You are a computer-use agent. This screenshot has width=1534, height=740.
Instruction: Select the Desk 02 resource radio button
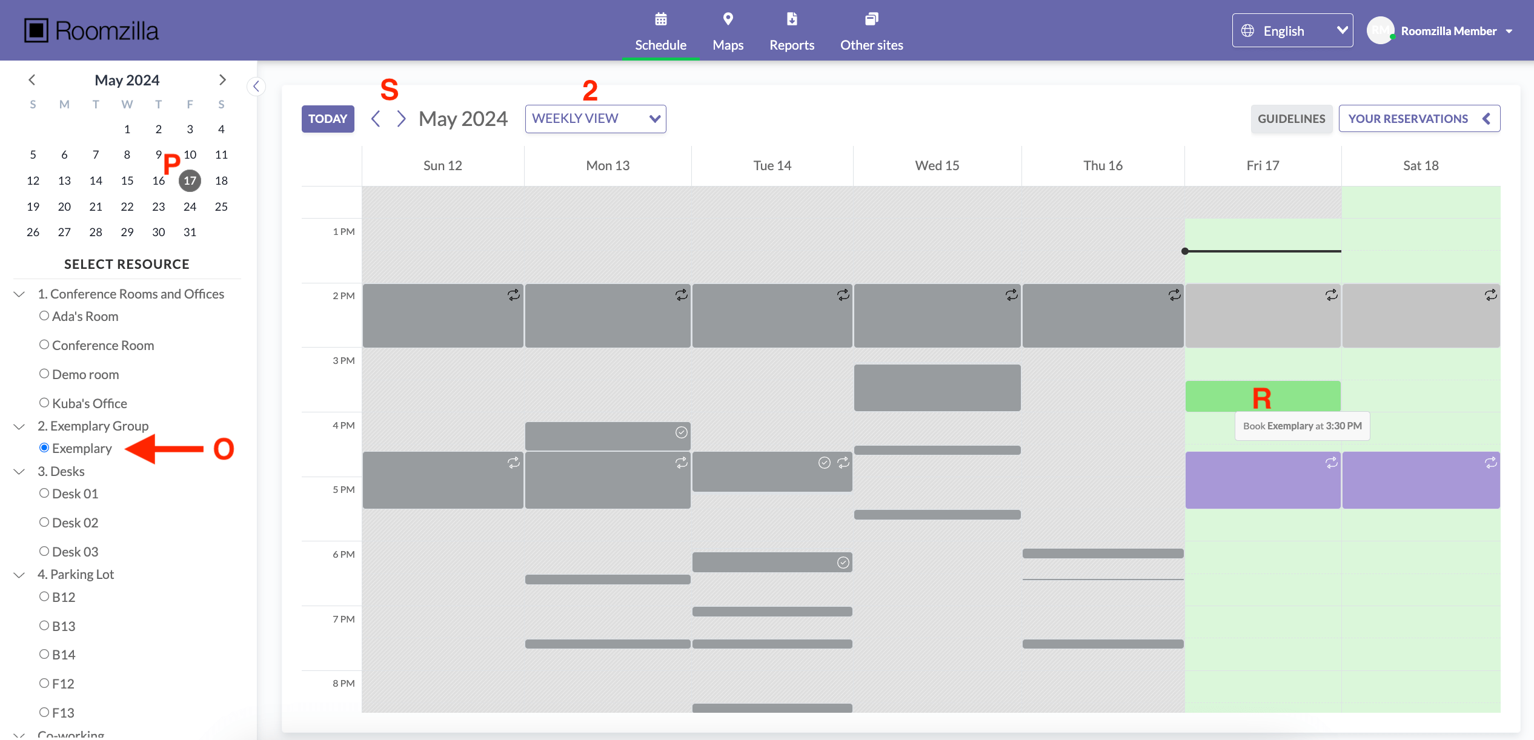pos(44,522)
